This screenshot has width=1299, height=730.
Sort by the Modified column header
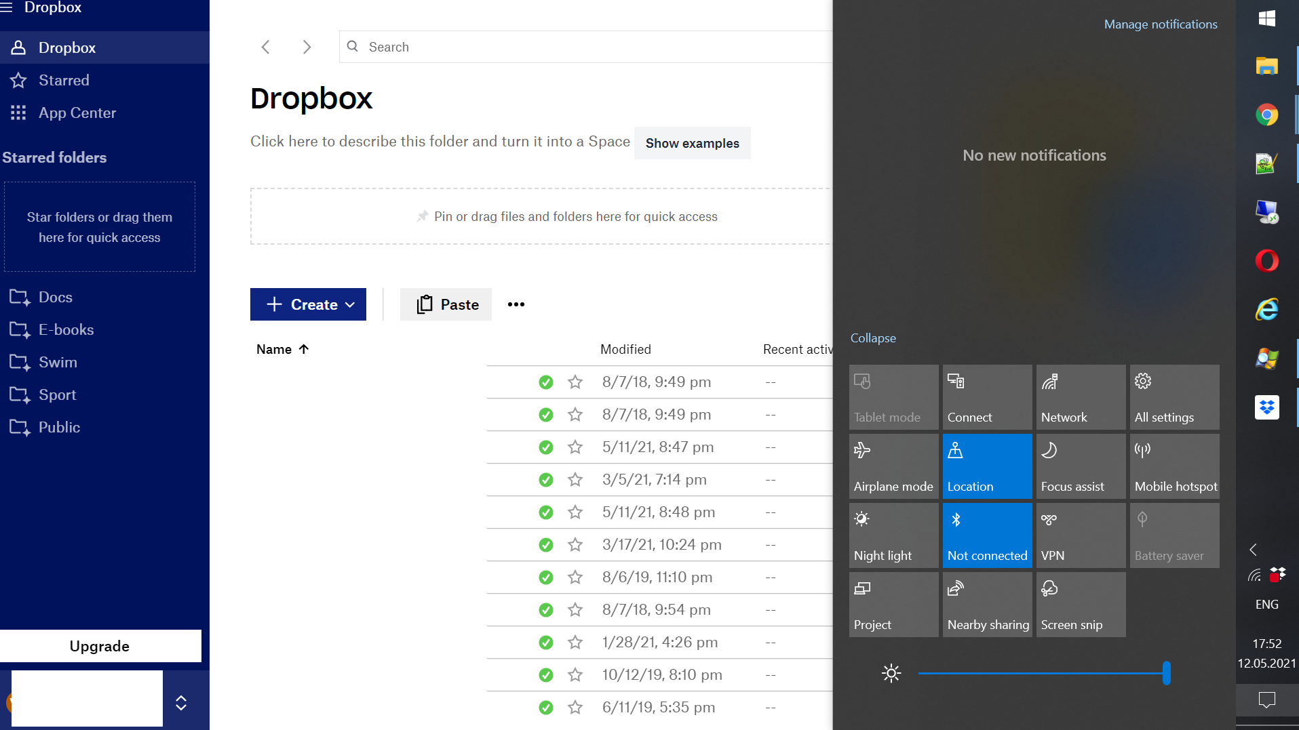click(x=625, y=349)
